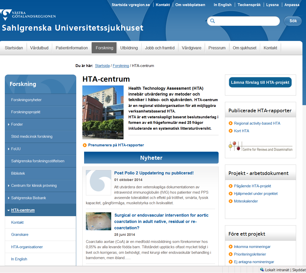Open Bibliotek in the sidebar

pyautogui.click(x=41, y=173)
